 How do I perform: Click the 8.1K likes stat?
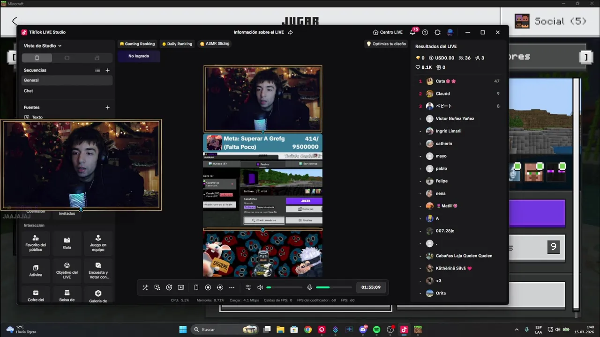click(x=424, y=67)
